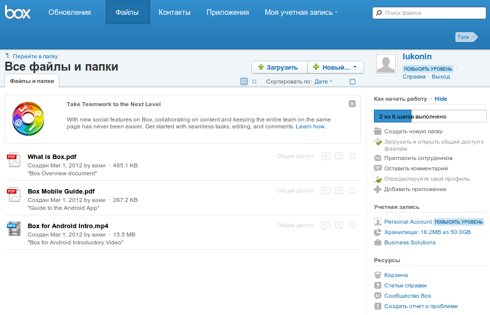Click Общий доступ for What is Box.pdf

[x=295, y=156]
